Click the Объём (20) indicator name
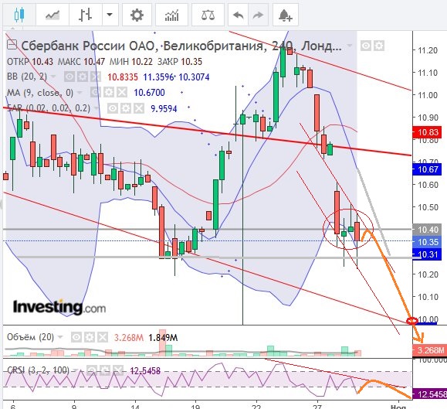Viewport: 447px width, 409px height. [31, 337]
